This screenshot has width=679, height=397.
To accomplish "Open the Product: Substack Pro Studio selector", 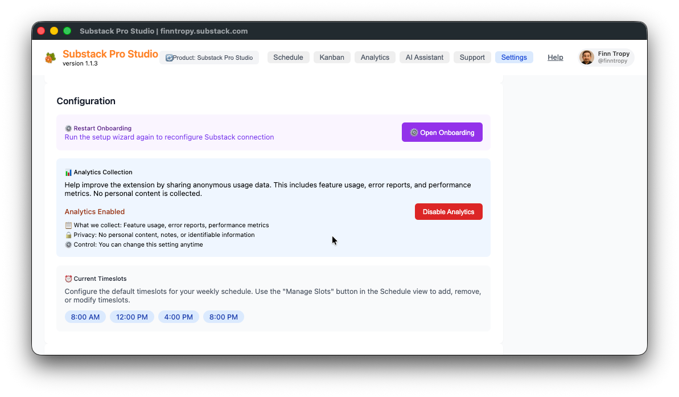I will (209, 58).
